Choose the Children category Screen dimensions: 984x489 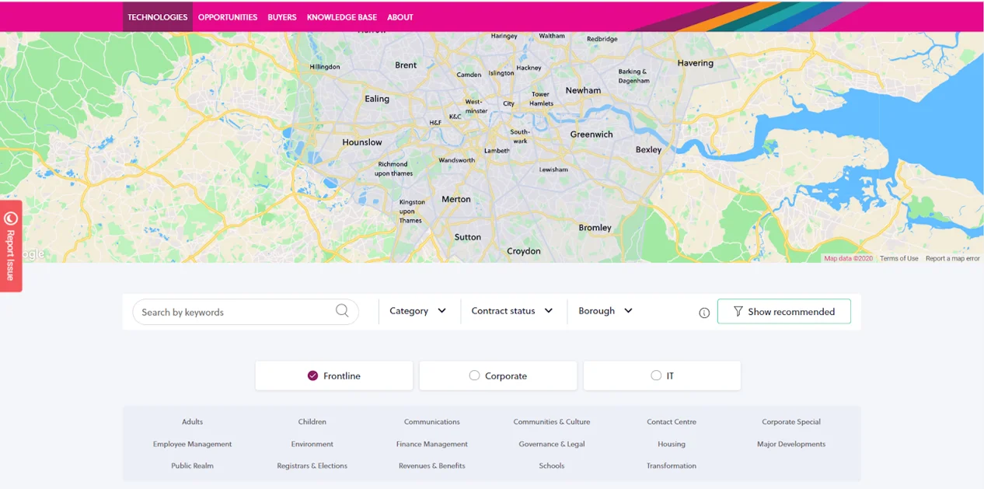tap(312, 422)
